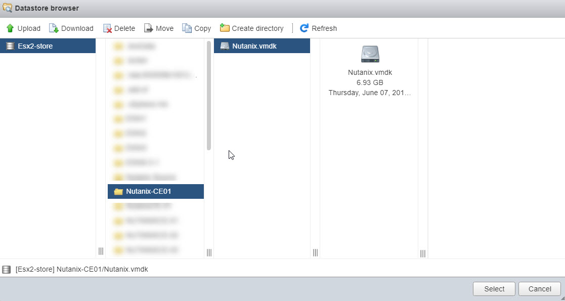
Task: Click the Move toolbar button
Action: (x=159, y=28)
